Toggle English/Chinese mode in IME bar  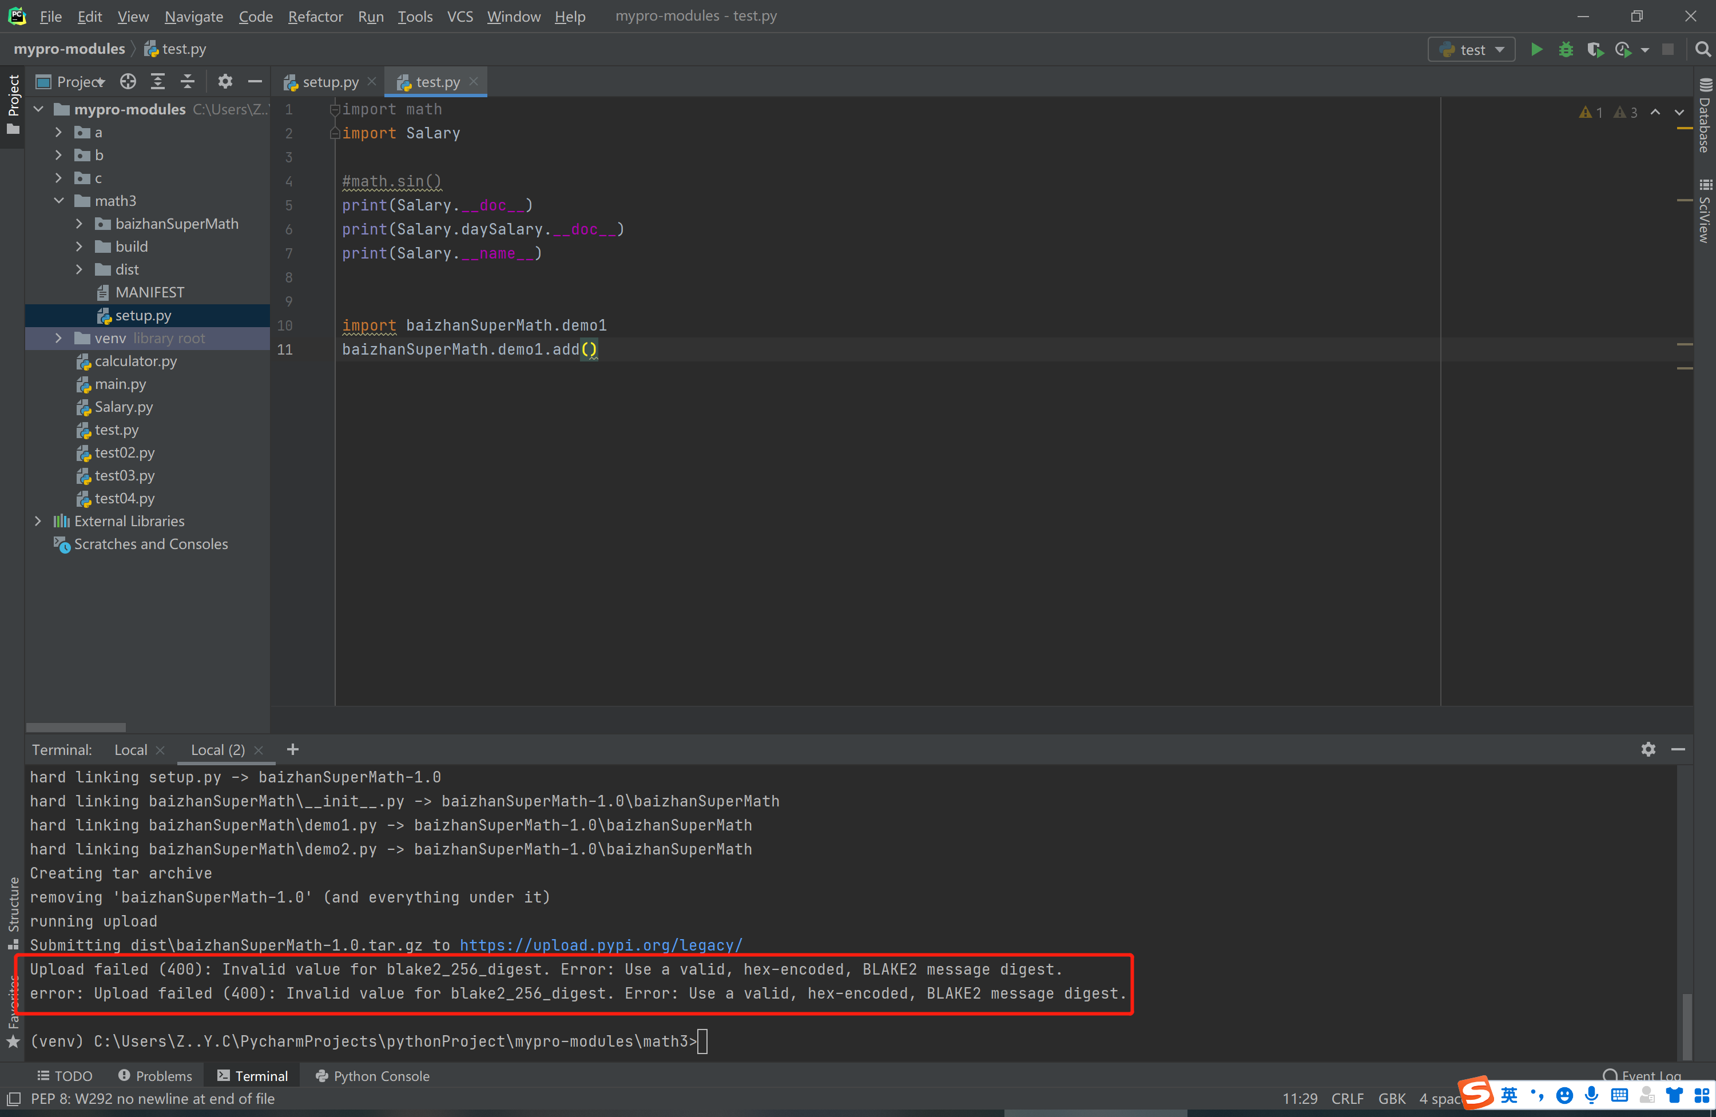point(1508,1096)
